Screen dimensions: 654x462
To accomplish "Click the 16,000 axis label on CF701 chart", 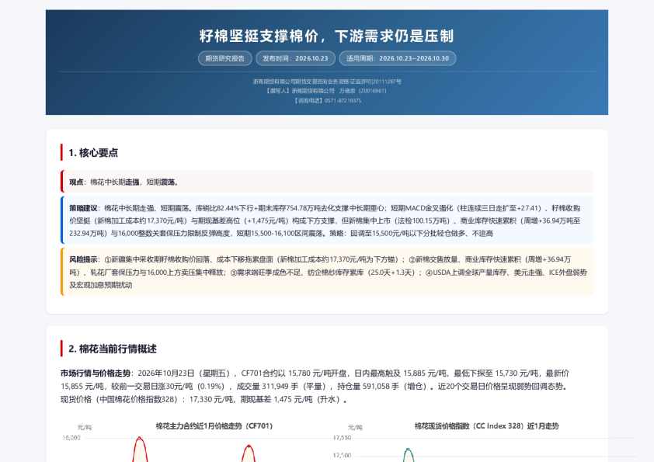I will coord(71,438).
